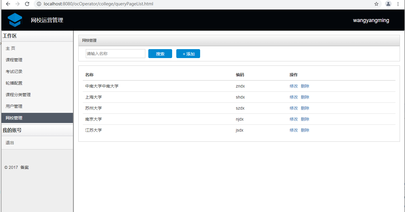
Task: Click the name 南京大学
Action: (x=94, y=119)
